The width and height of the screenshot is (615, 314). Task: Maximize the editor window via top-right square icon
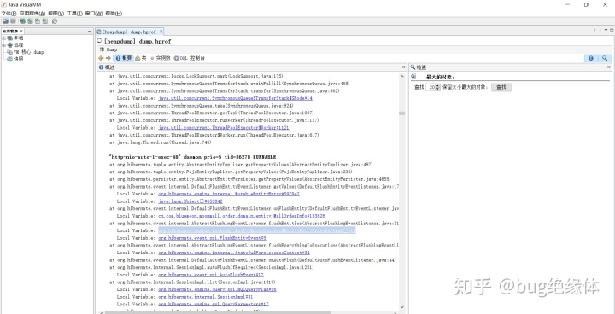coord(612,30)
